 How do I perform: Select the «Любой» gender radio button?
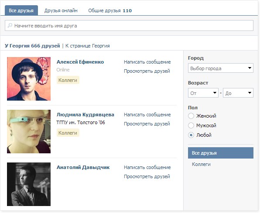pyautogui.click(x=191, y=135)
